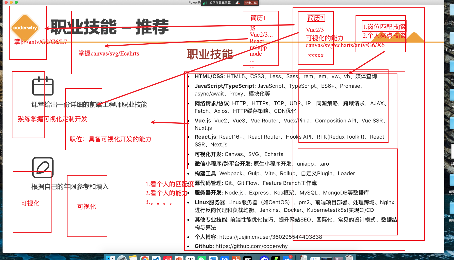454x260 pixels.
Task: Launch WeChat from the Dock
Action: pyautogui.click(x=201, y=258)
